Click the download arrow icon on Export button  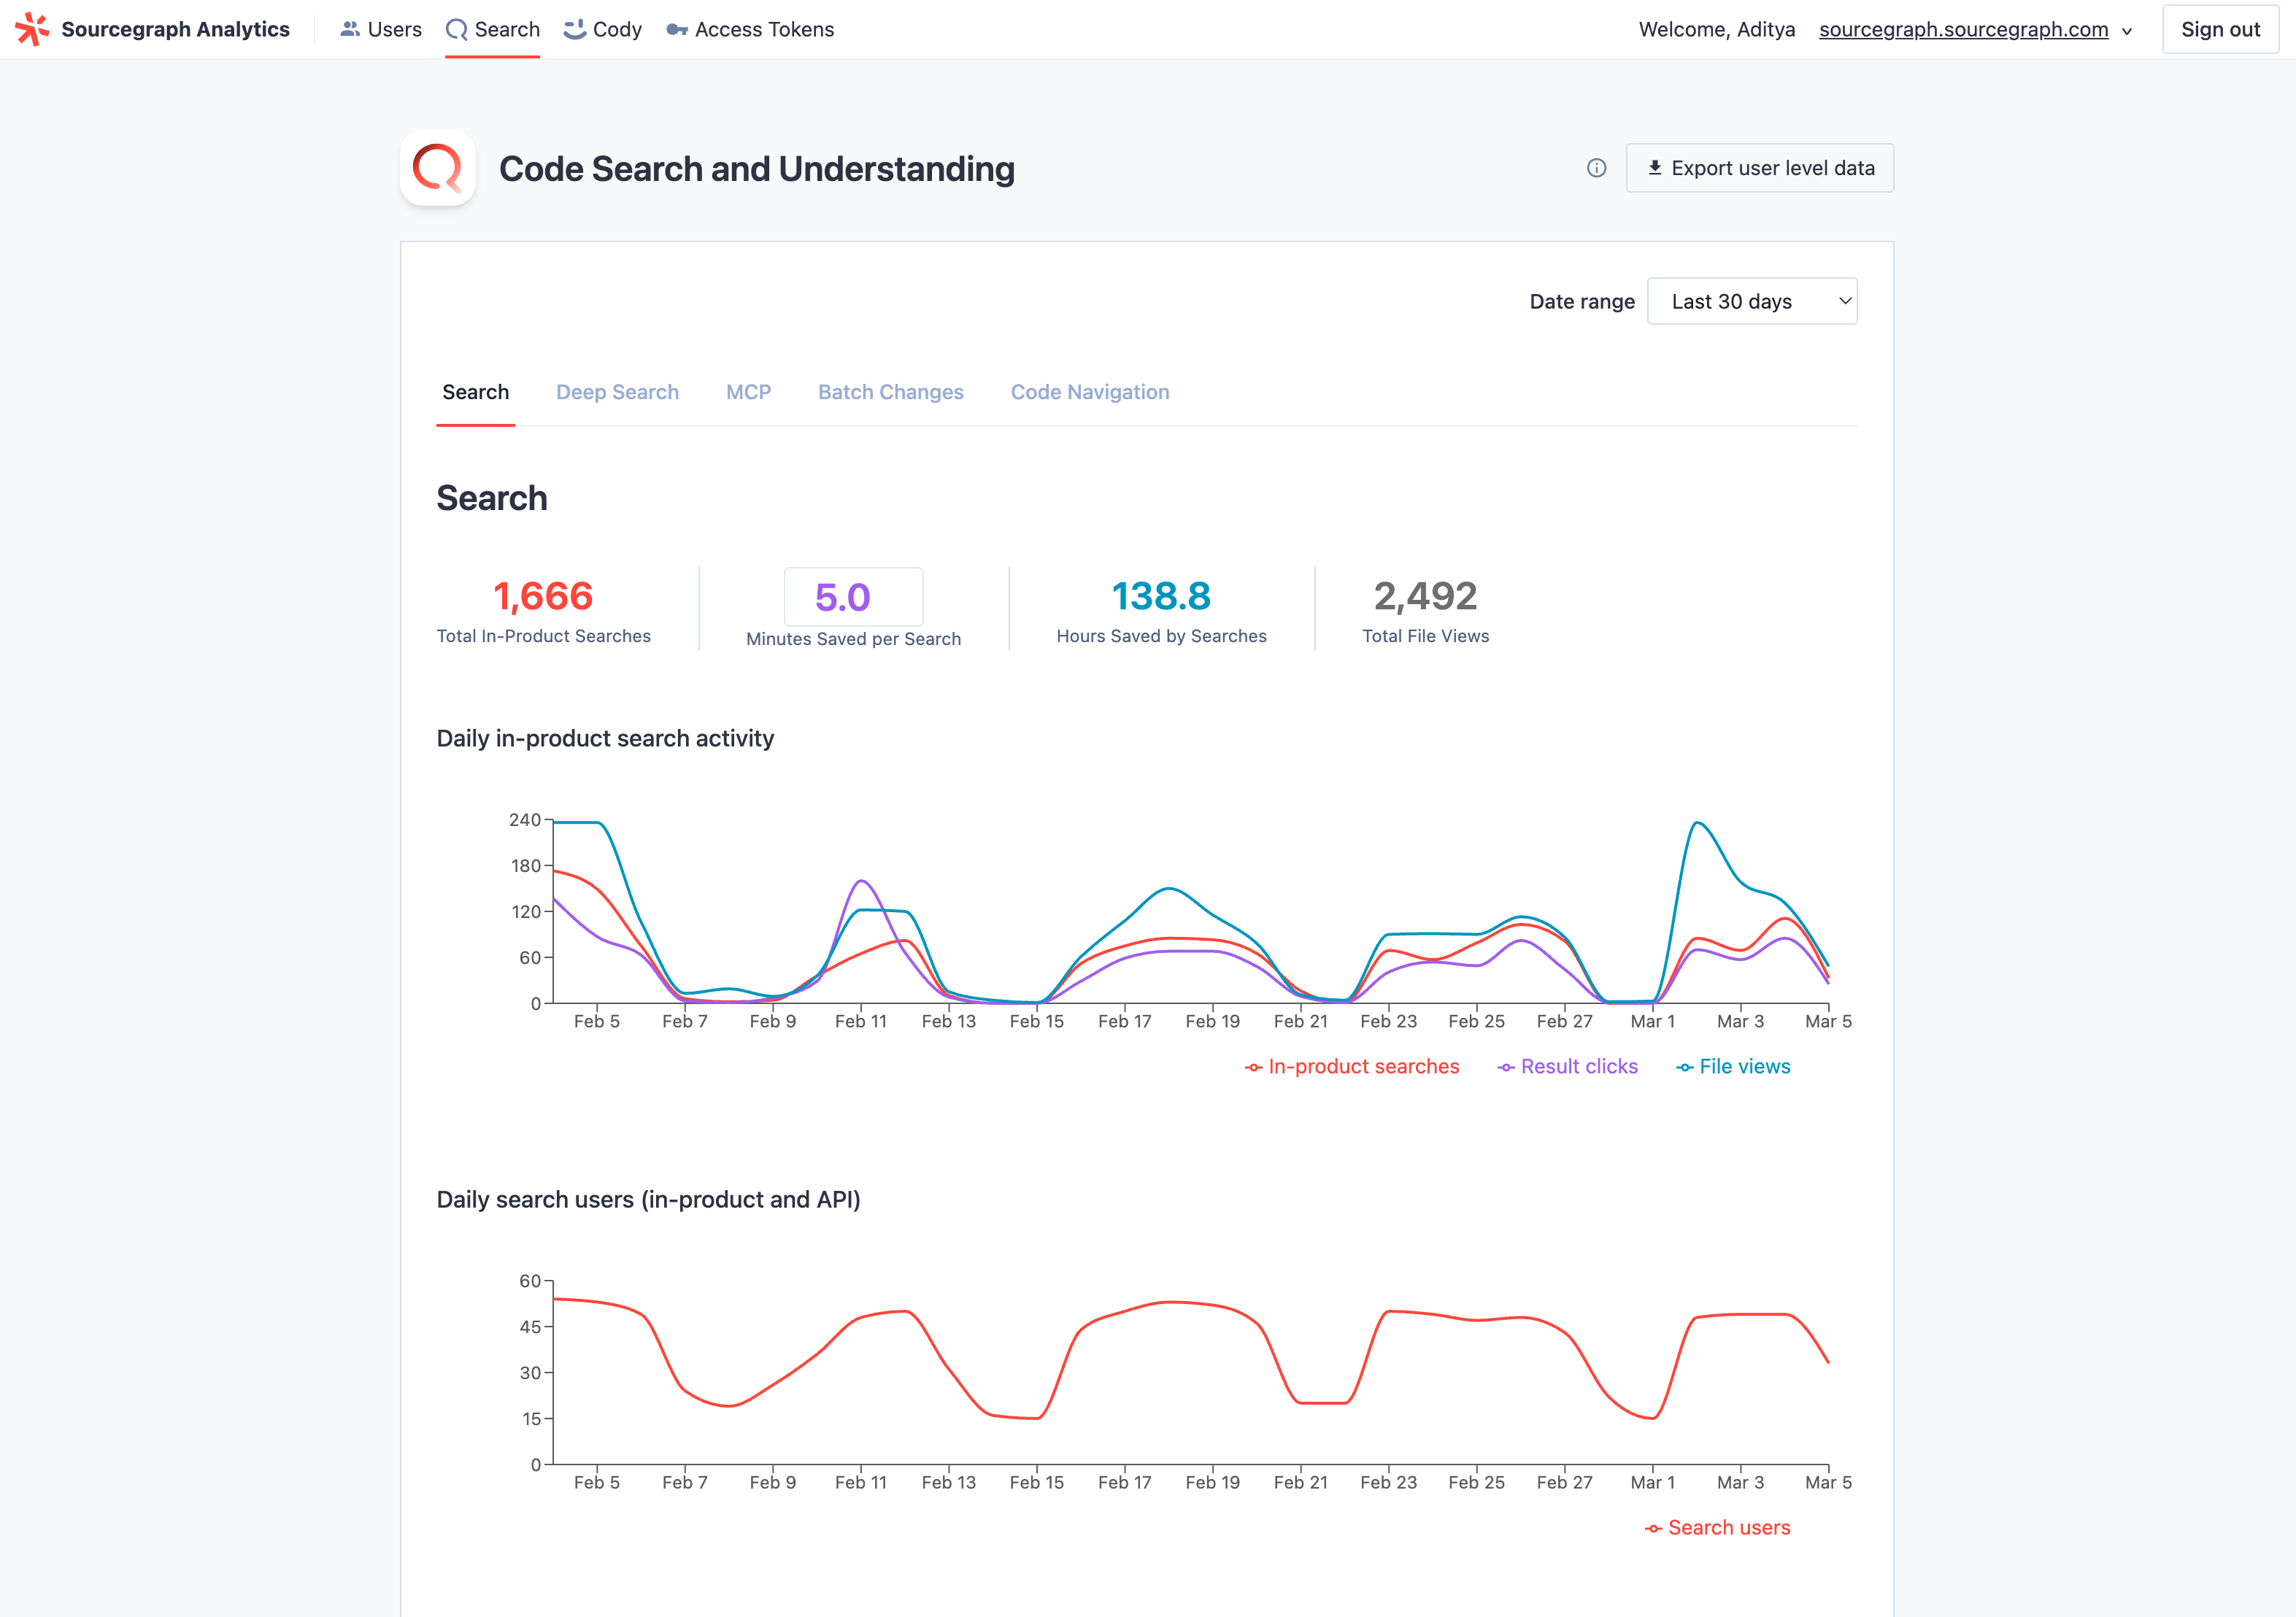click(1655, 168)
